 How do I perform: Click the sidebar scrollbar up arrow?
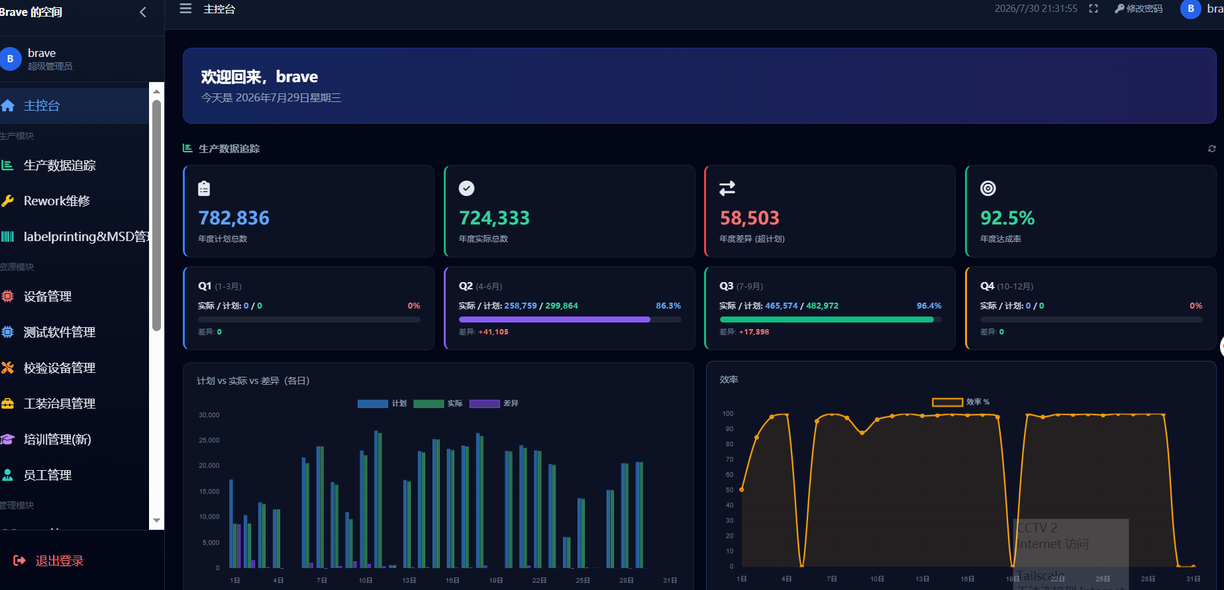point(156,91)
